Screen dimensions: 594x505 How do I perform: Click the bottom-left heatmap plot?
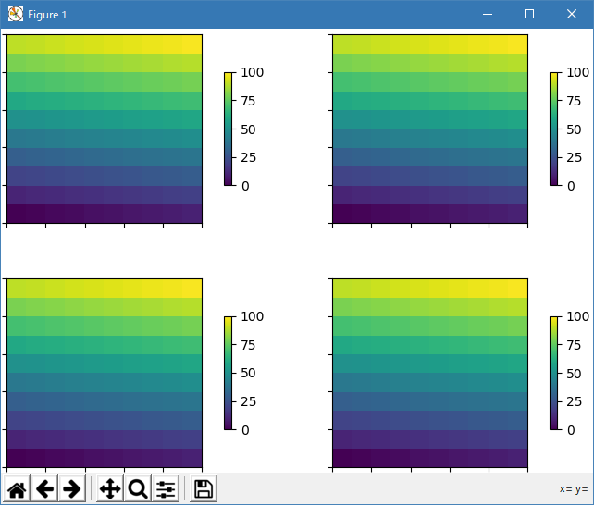(x=105, y=373)
